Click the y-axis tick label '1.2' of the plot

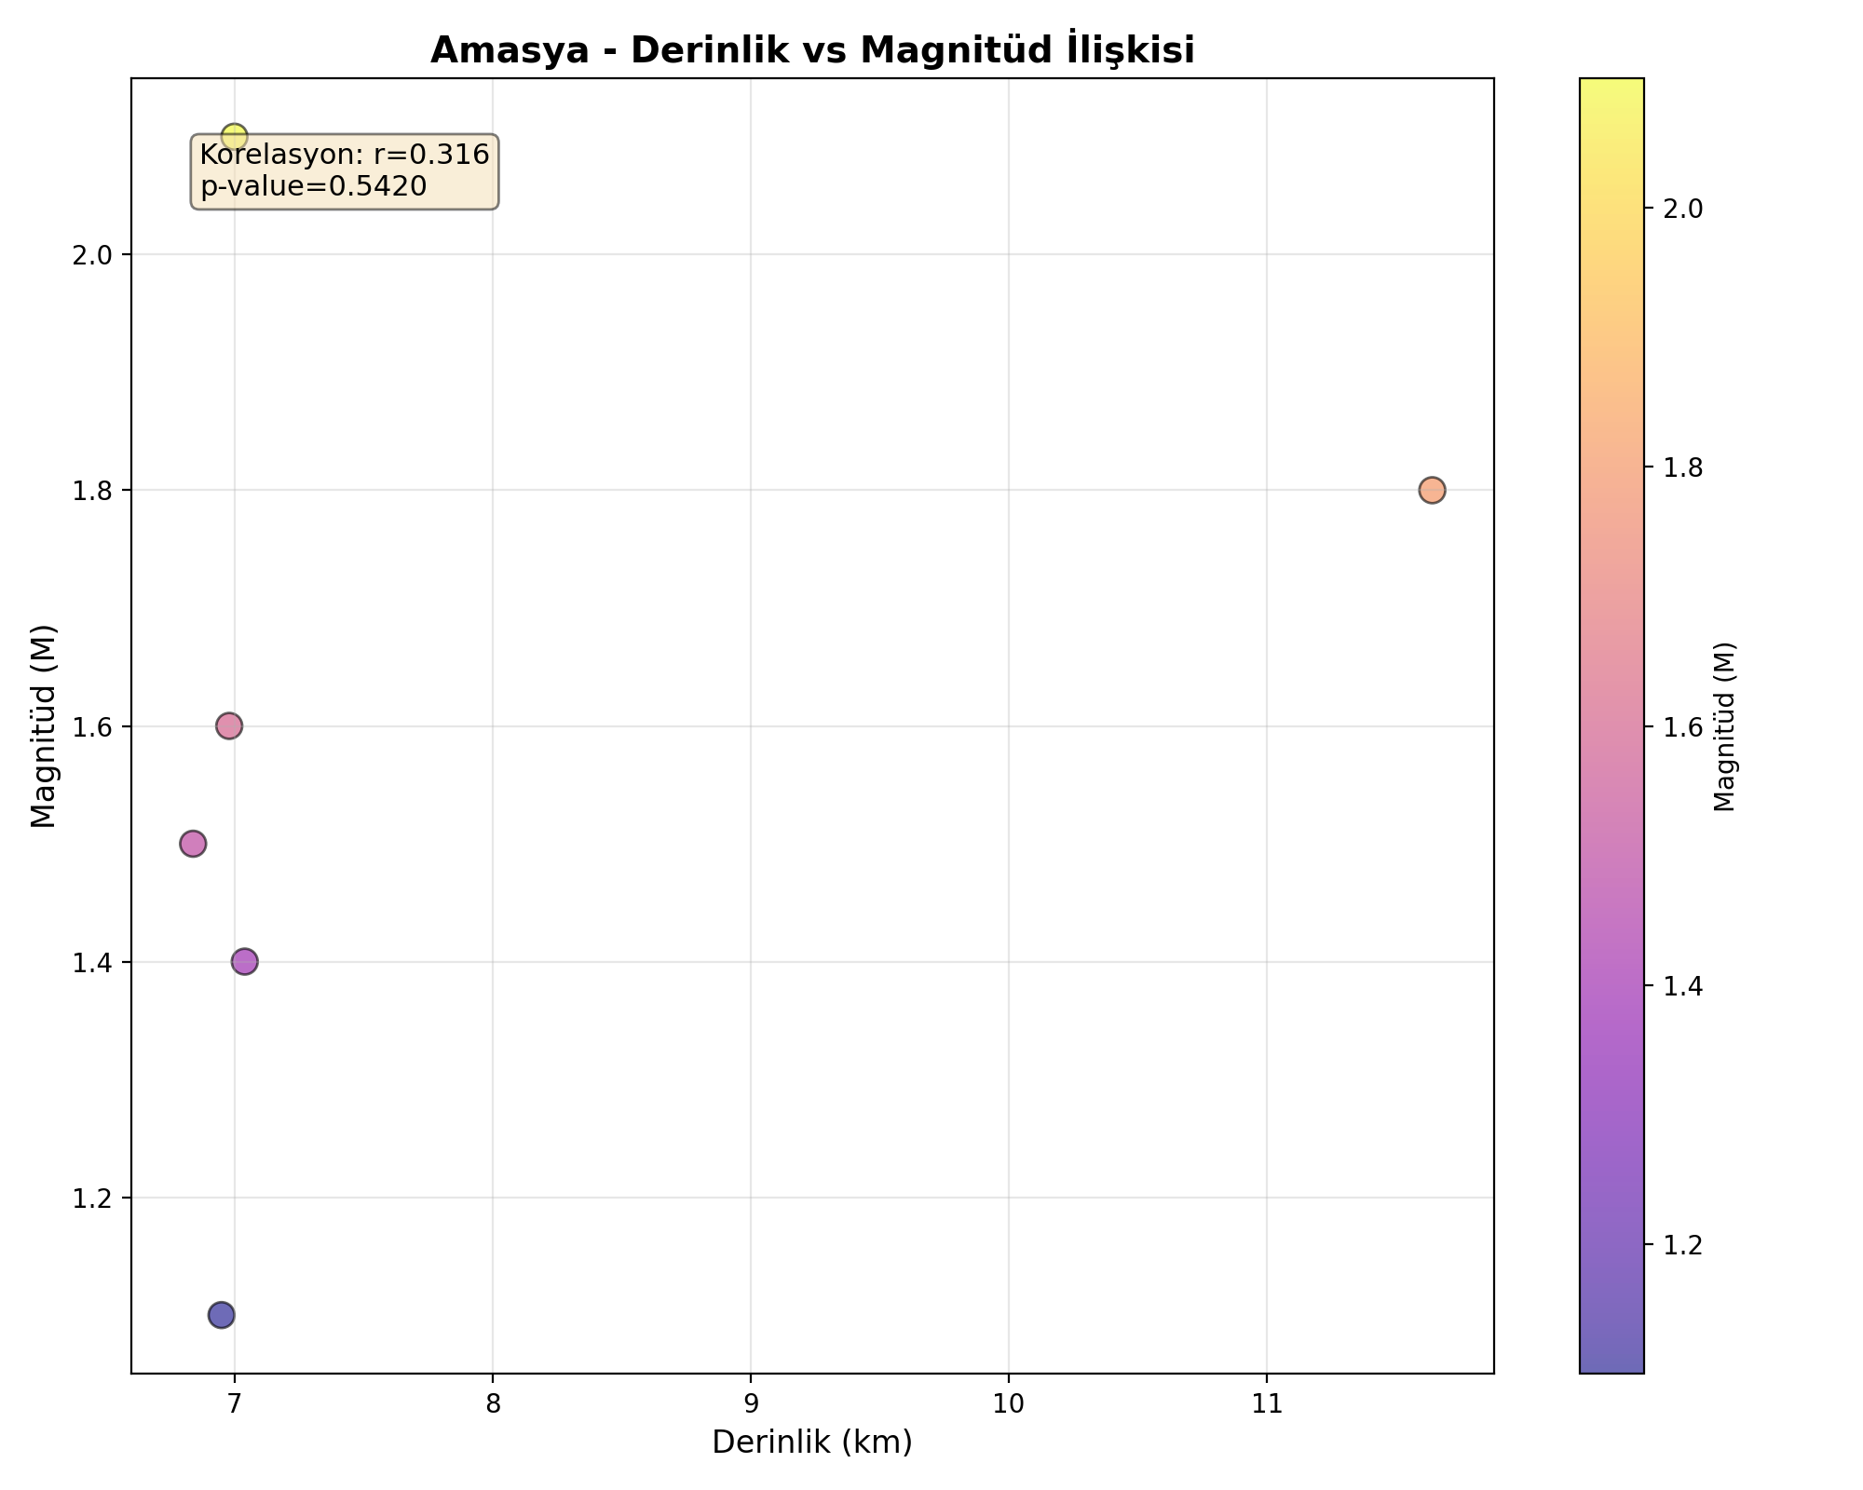tap(93, 1198)
